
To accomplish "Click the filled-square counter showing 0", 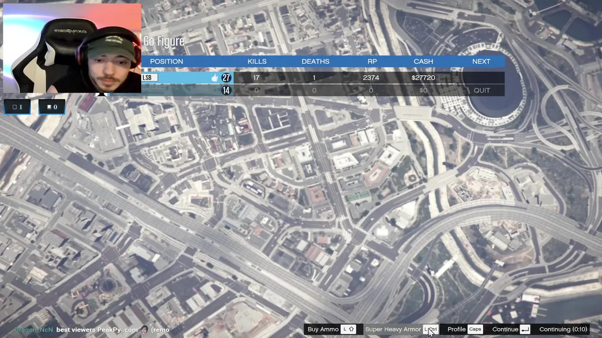I will click(52, 107).
